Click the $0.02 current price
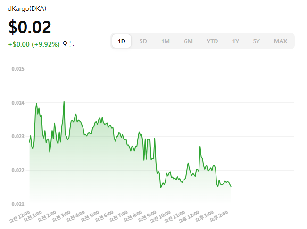307x229 pixels. [x=30, y=27]
